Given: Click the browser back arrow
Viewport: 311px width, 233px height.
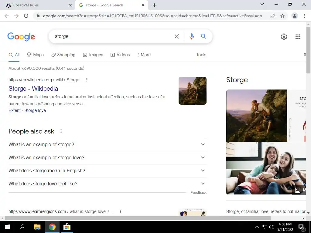Looking at the screenshot, I should pyautogui.click(x=7, y=16).
